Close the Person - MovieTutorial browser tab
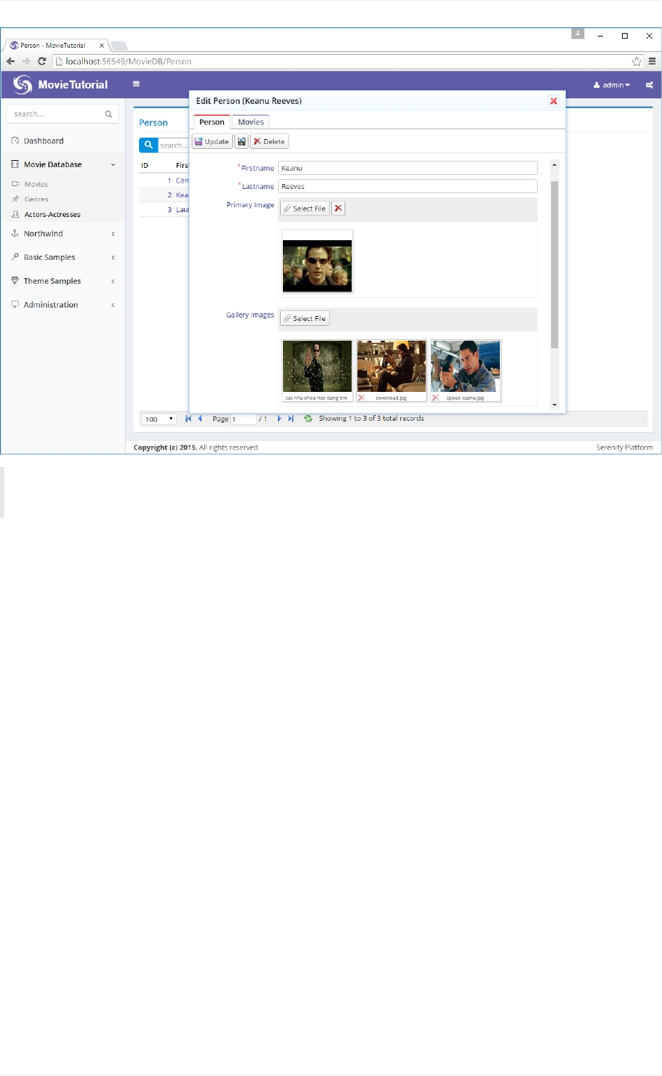This screenshot has width=662, height=1076. 102,46
